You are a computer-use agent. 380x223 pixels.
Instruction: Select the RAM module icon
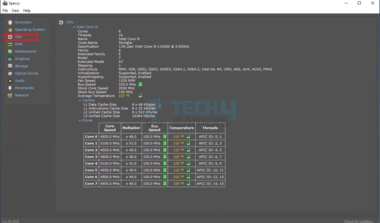(10, 44)
